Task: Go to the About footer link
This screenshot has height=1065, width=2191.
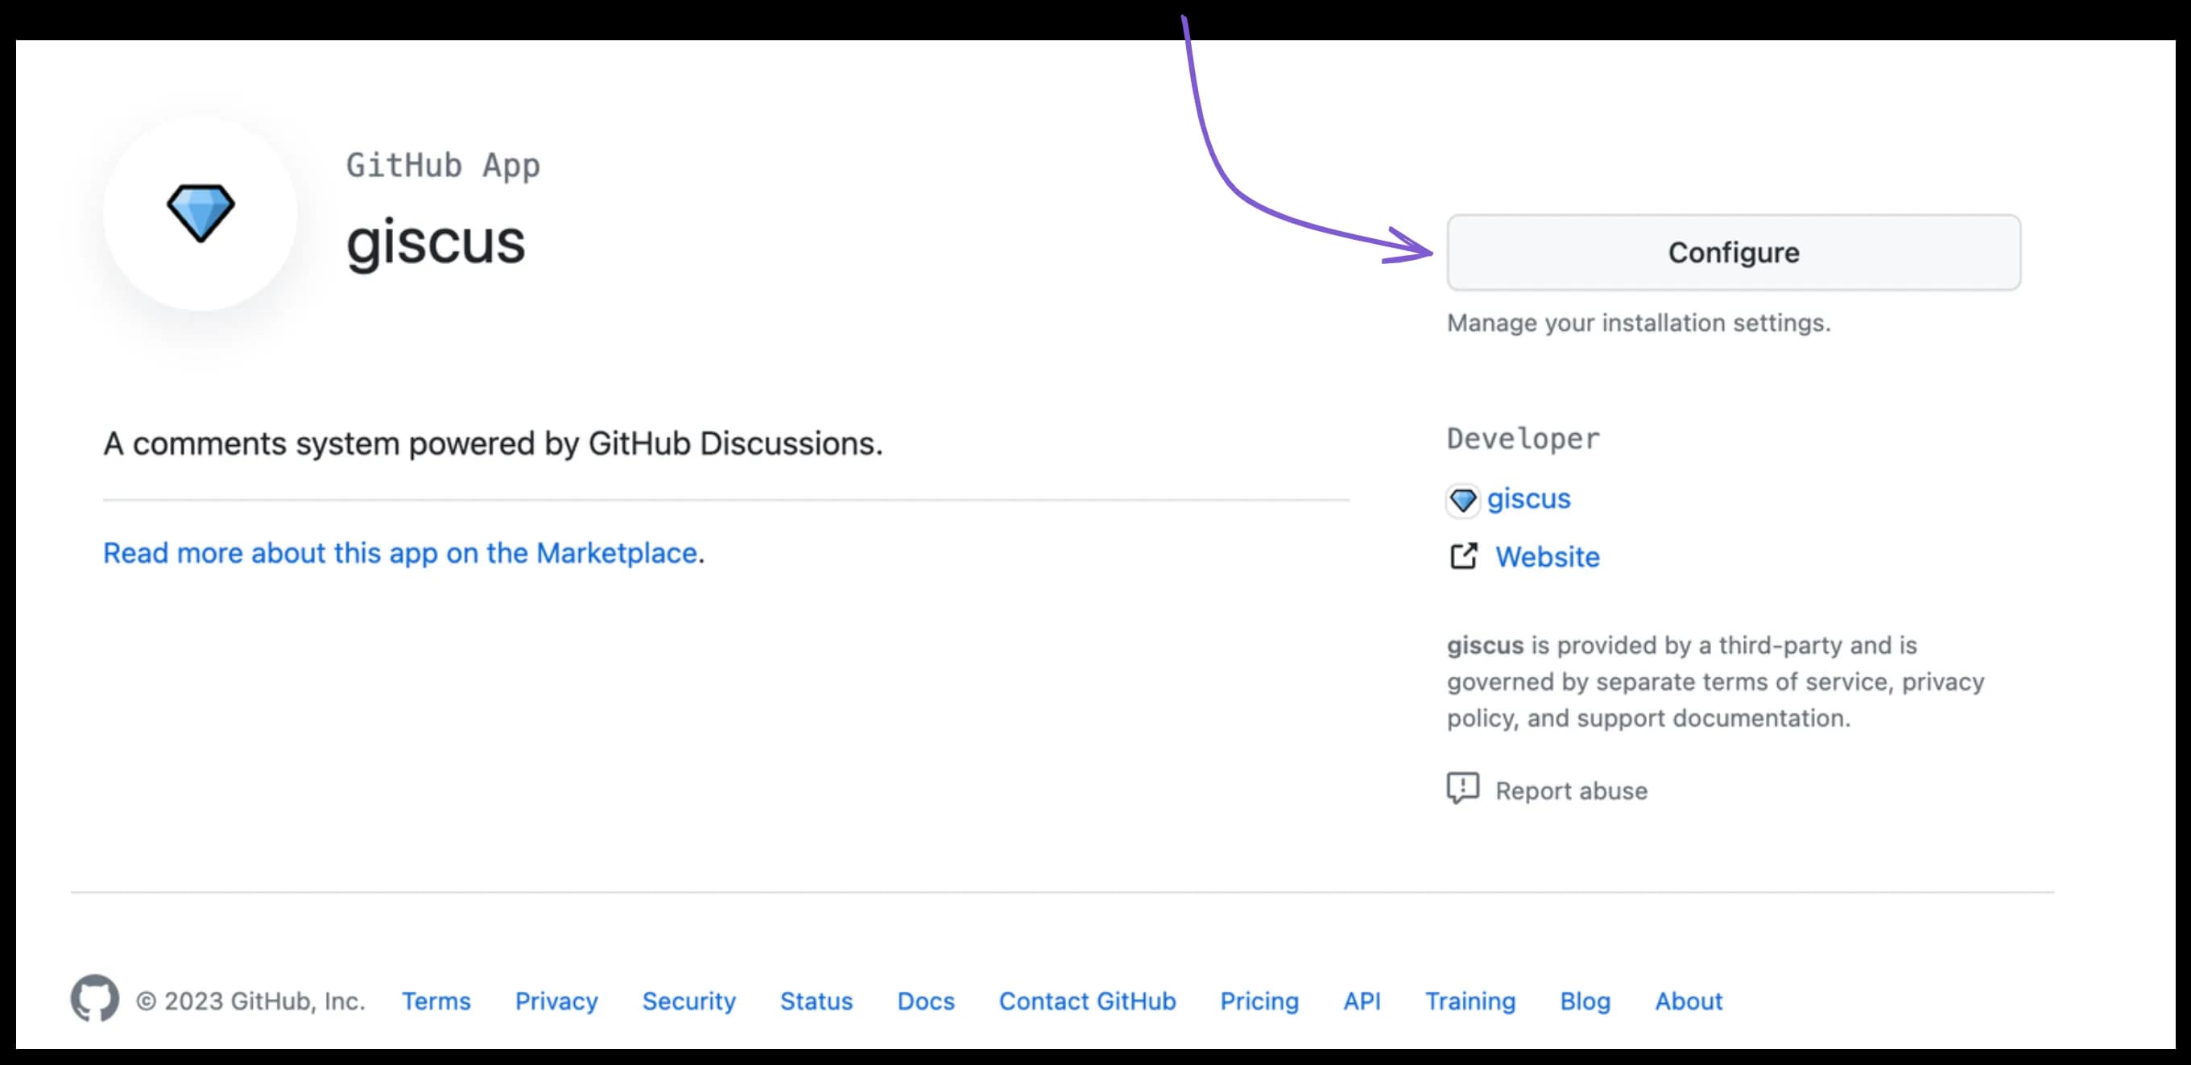Action: [1689, 1001]
